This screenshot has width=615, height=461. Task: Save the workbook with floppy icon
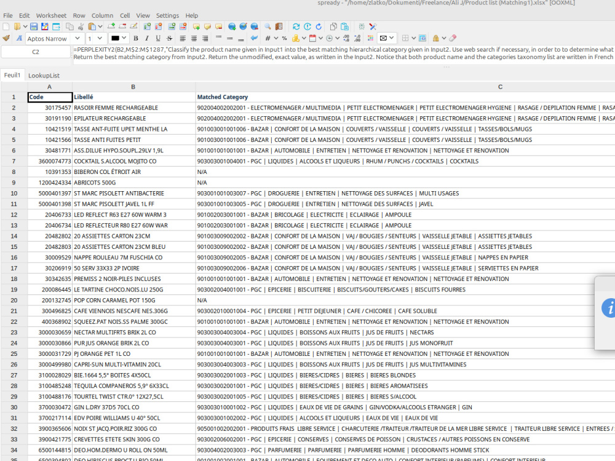pyautogui.click(x=34, y=26)
